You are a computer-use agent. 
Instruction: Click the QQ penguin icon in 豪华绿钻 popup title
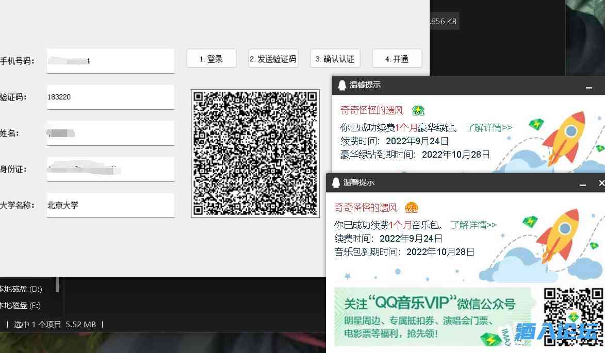point(342,85)
